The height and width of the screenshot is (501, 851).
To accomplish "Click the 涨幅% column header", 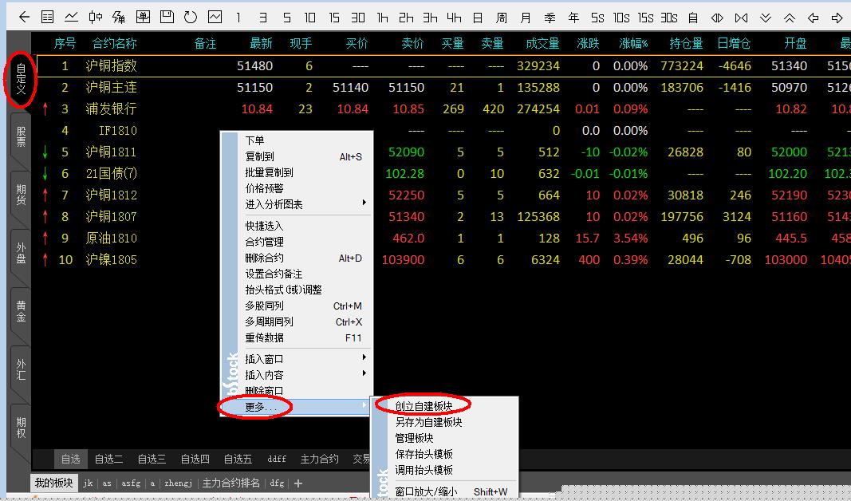I will tap(632, 43).
